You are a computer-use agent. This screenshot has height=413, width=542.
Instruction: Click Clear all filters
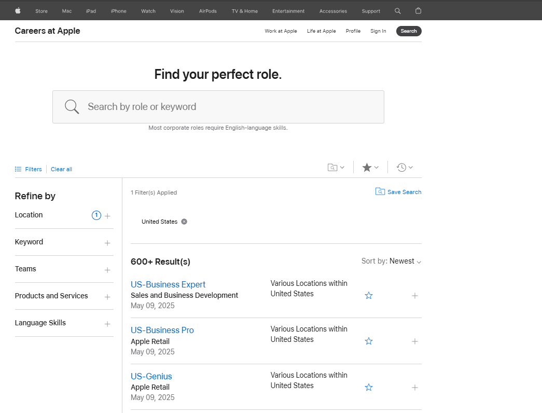pos(62,169)
